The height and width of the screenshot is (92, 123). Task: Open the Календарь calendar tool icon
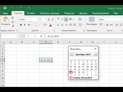tap(92, 19)
